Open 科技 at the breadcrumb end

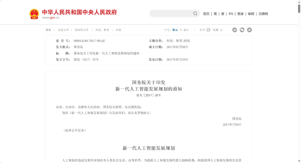pos(119,30)
